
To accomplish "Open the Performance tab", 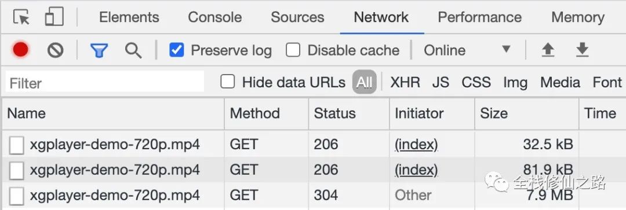I will [479, 17].
